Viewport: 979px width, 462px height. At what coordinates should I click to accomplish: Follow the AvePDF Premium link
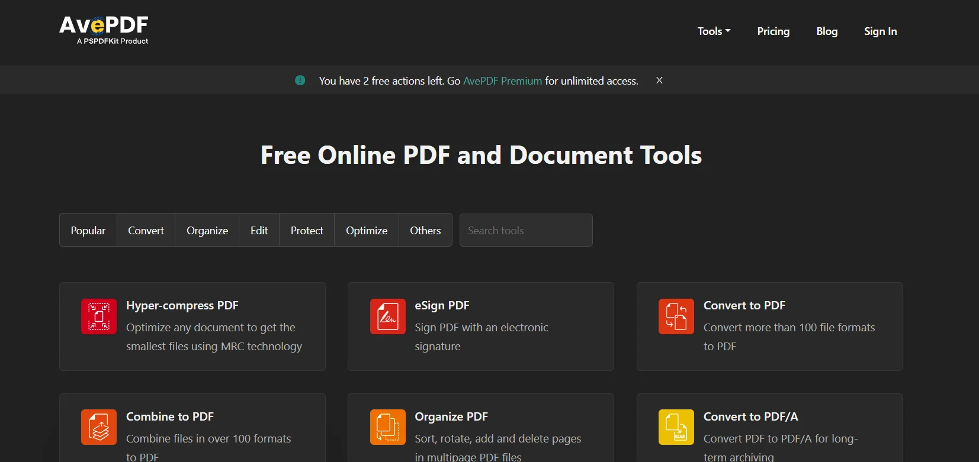pyautogui.click(x=502, y=80)
